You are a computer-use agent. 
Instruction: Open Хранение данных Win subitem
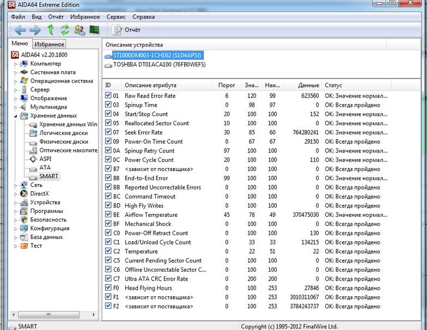68,124
